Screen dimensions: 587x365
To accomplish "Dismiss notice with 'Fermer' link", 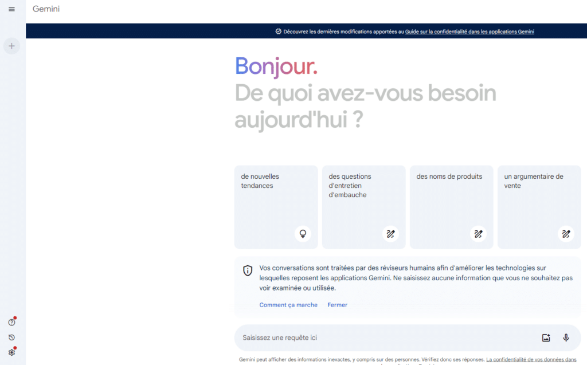I will coord(337,305).
